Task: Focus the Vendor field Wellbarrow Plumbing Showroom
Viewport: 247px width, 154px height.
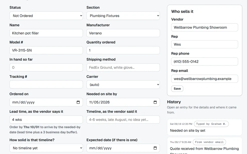Action: pos(205,27)
